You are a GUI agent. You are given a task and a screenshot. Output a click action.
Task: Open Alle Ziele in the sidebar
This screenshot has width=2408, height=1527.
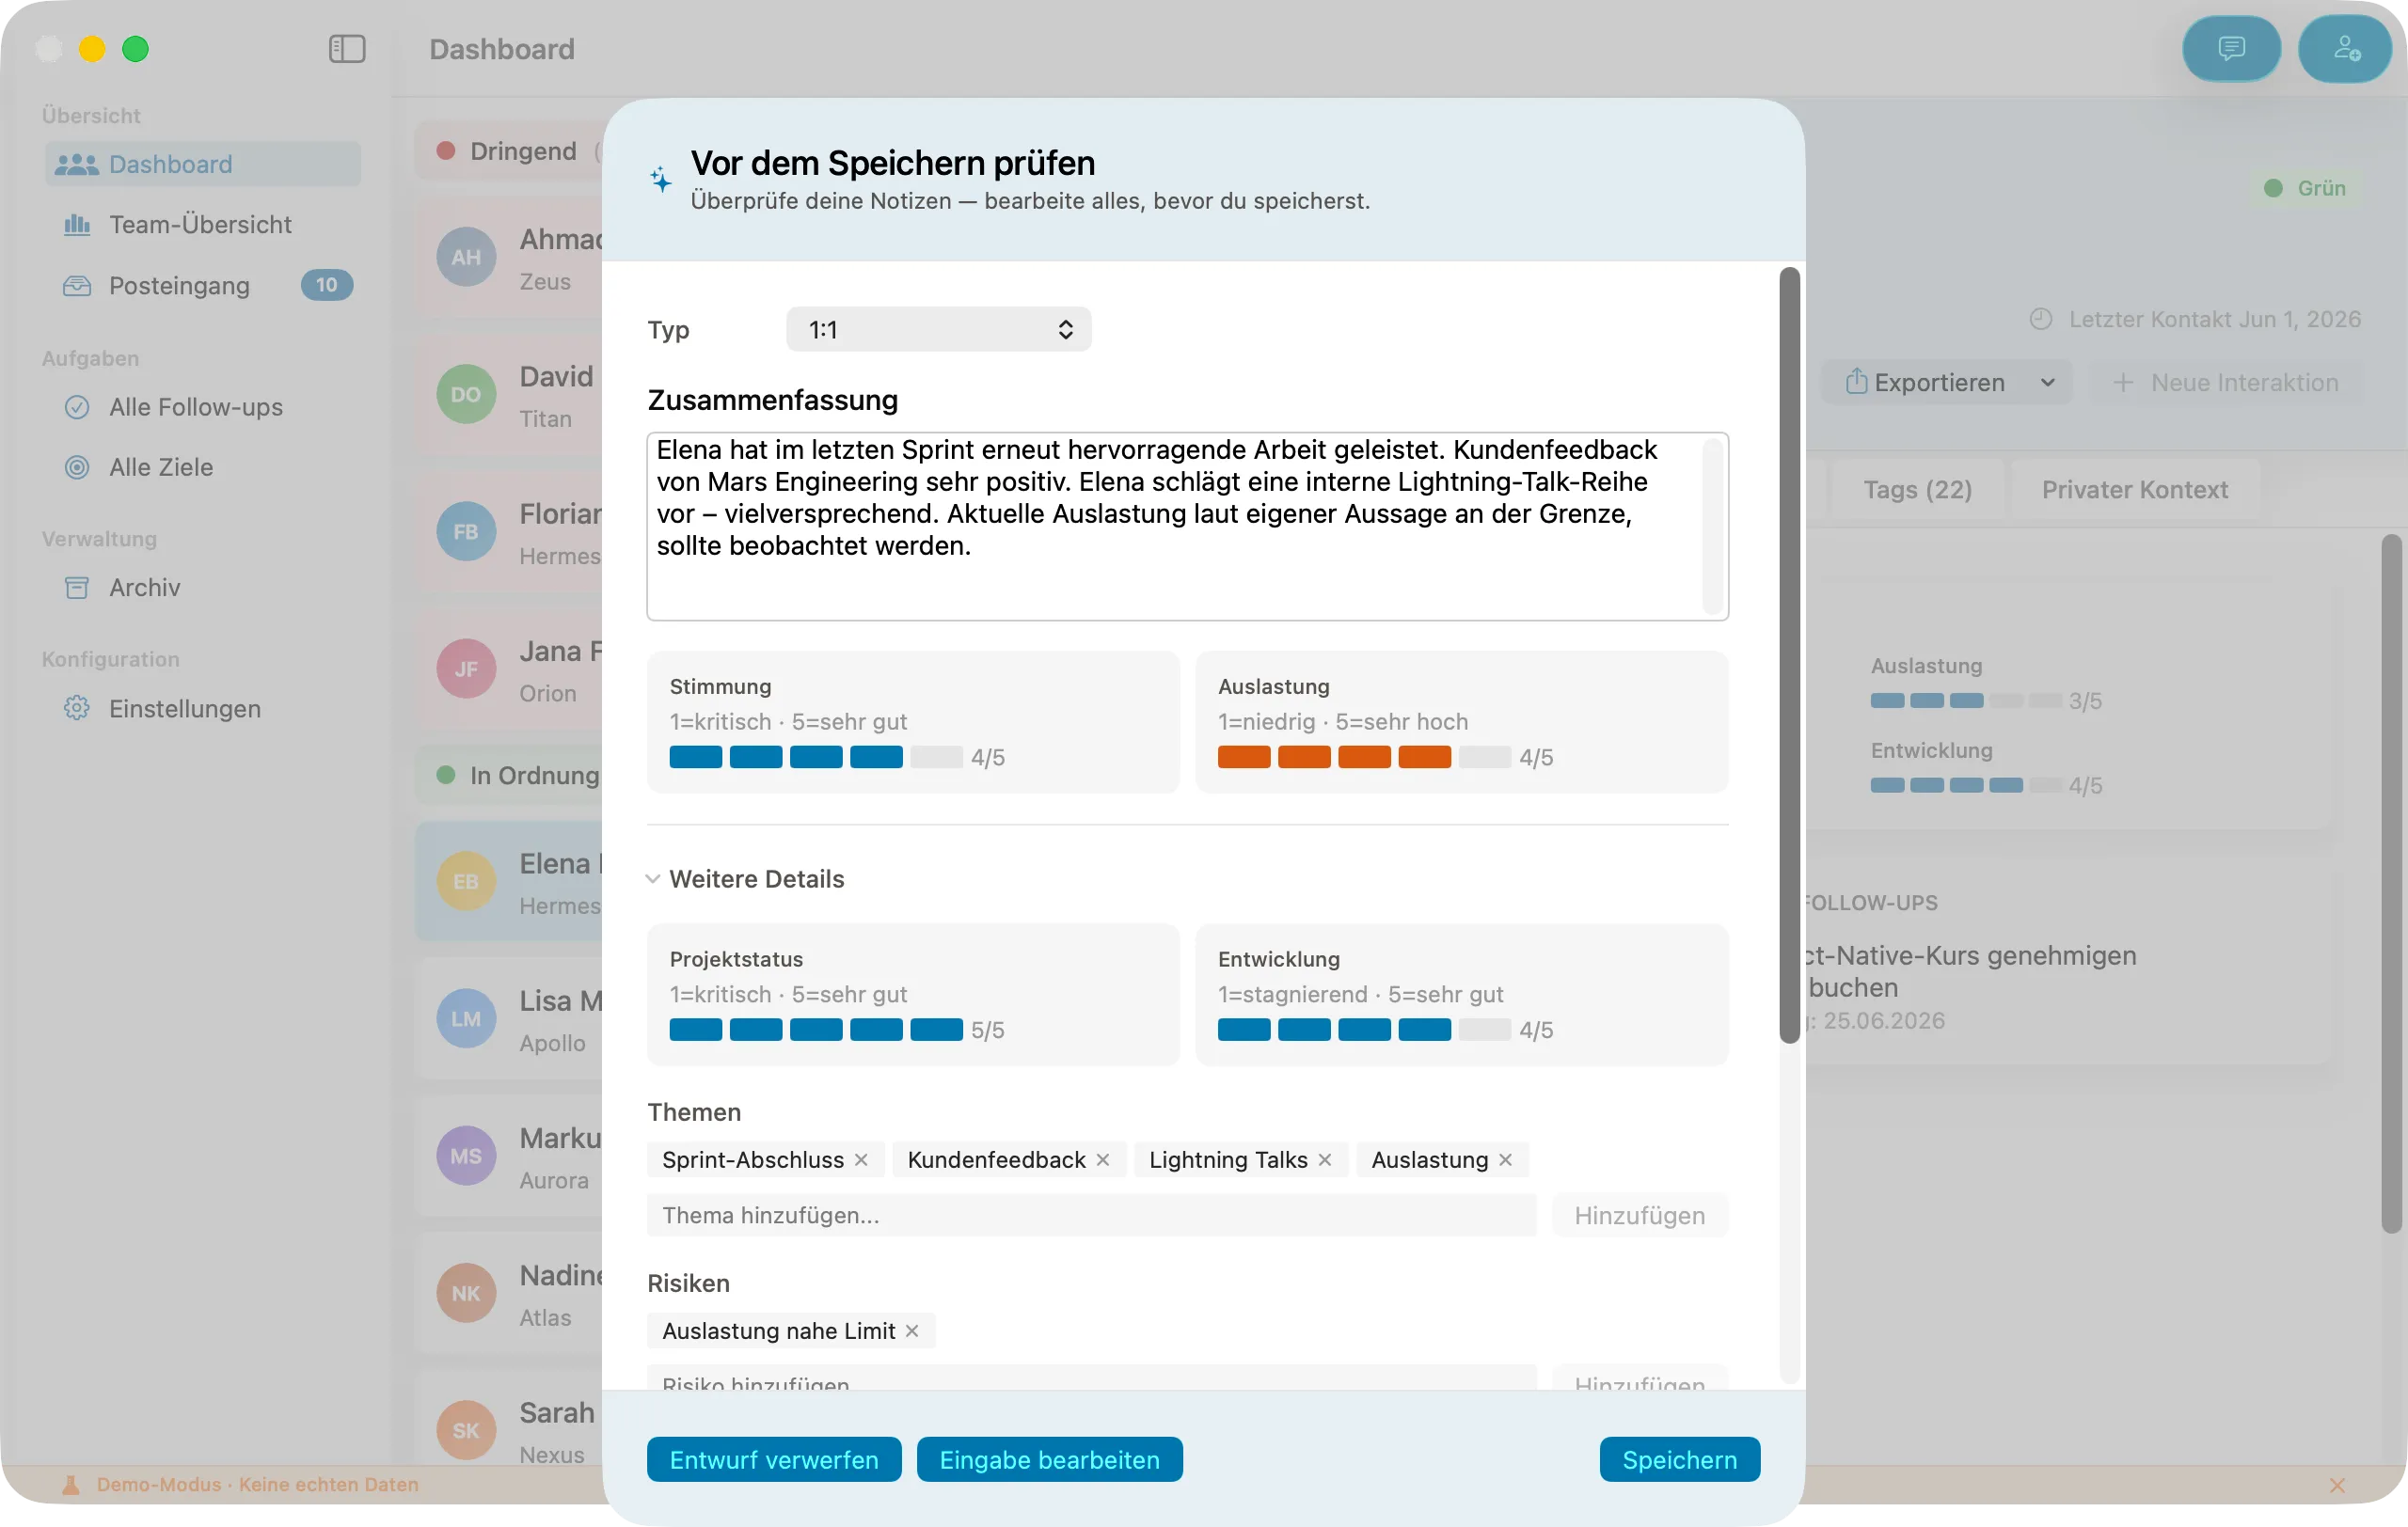click(x=202, y=466)
